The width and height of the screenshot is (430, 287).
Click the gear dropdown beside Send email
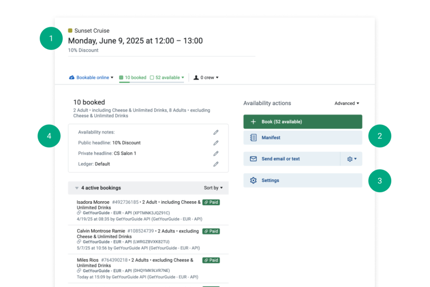[x=351, y=159]
